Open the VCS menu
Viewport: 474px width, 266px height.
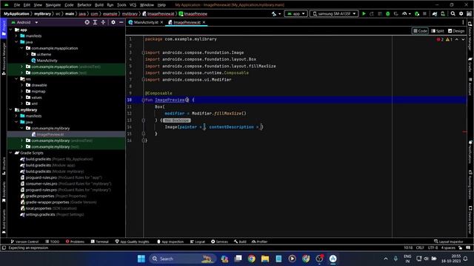[133, 5]
